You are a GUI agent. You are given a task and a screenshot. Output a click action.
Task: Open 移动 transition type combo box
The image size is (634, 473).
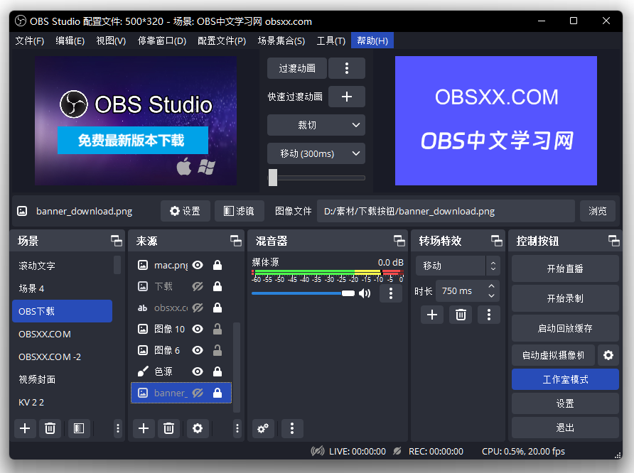click(x=457, y=266)
